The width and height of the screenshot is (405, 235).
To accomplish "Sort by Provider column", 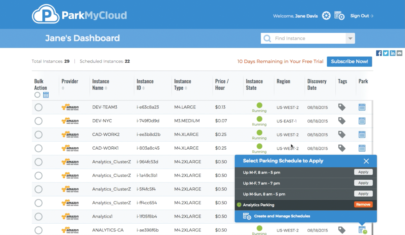I will click(x=63, y=88).
